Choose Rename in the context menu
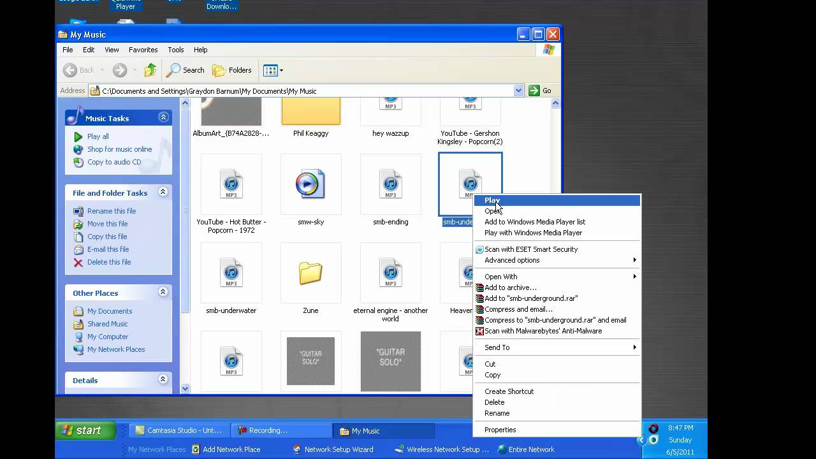The width and height of the screenshot is (816, 459). click(x=557, y=413)
